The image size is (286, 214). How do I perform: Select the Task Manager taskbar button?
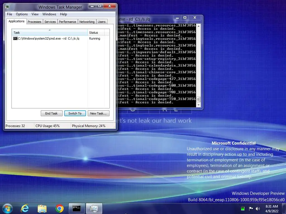click(94, 208)
